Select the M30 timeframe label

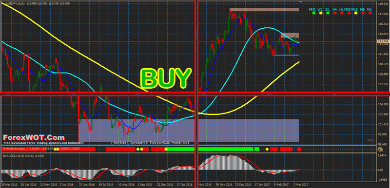click(348, 9)
